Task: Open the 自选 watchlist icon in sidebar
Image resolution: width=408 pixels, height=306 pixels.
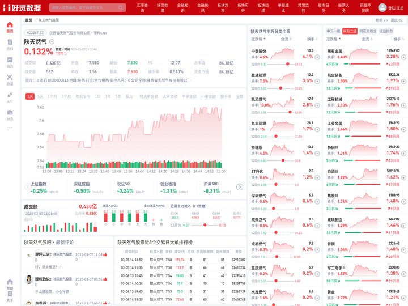Action: [x=10, y=60]
